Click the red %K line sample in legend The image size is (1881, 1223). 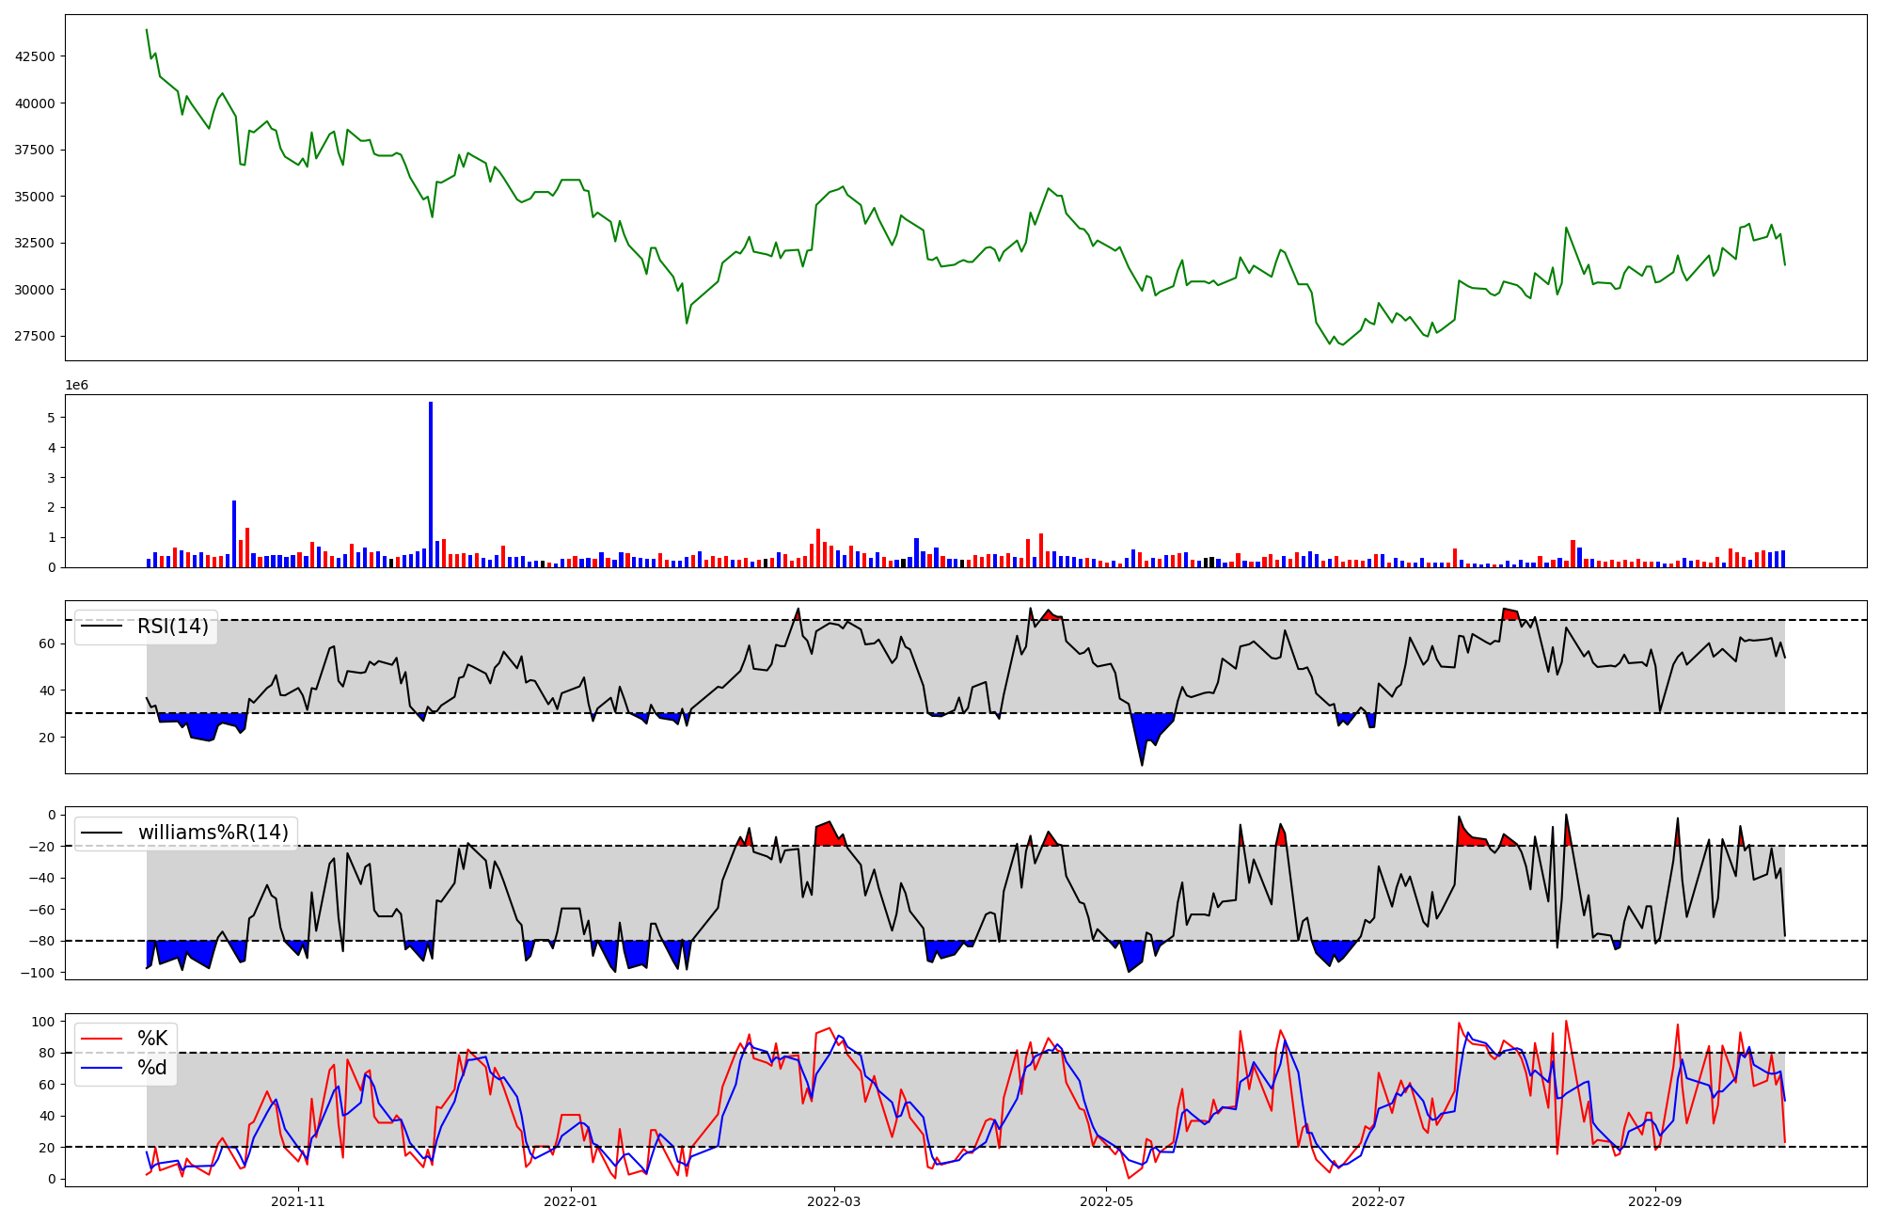click(x=103, y=1039)
